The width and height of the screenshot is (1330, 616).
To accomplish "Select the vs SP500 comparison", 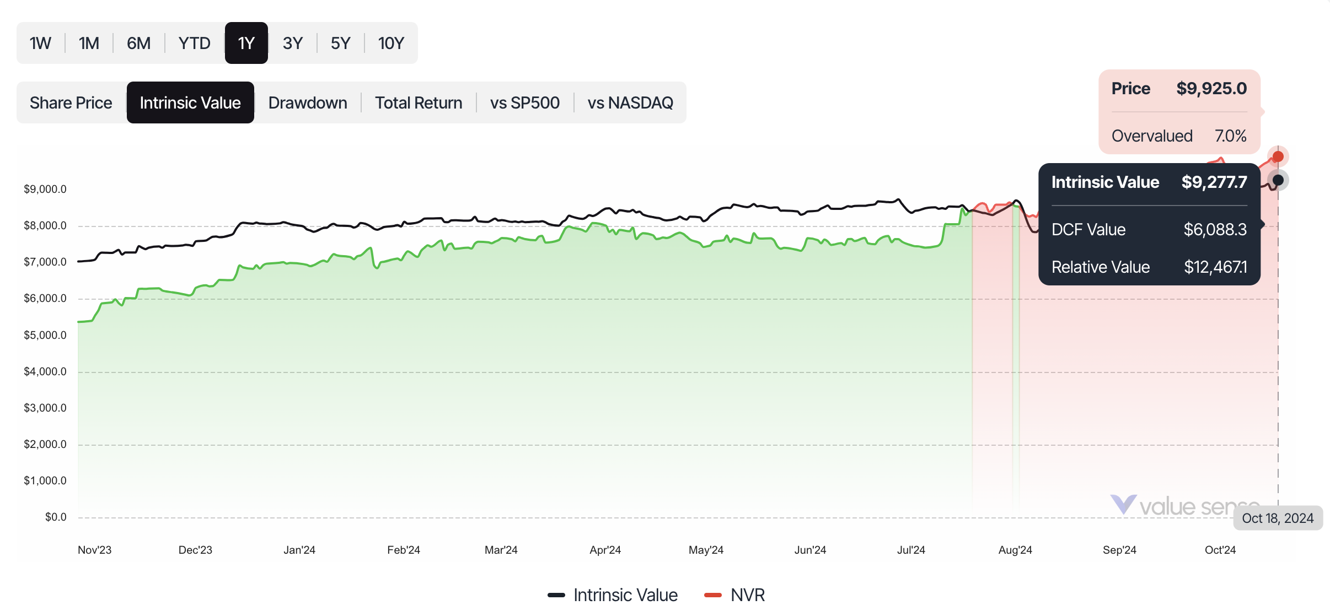I will click(524, 102).
